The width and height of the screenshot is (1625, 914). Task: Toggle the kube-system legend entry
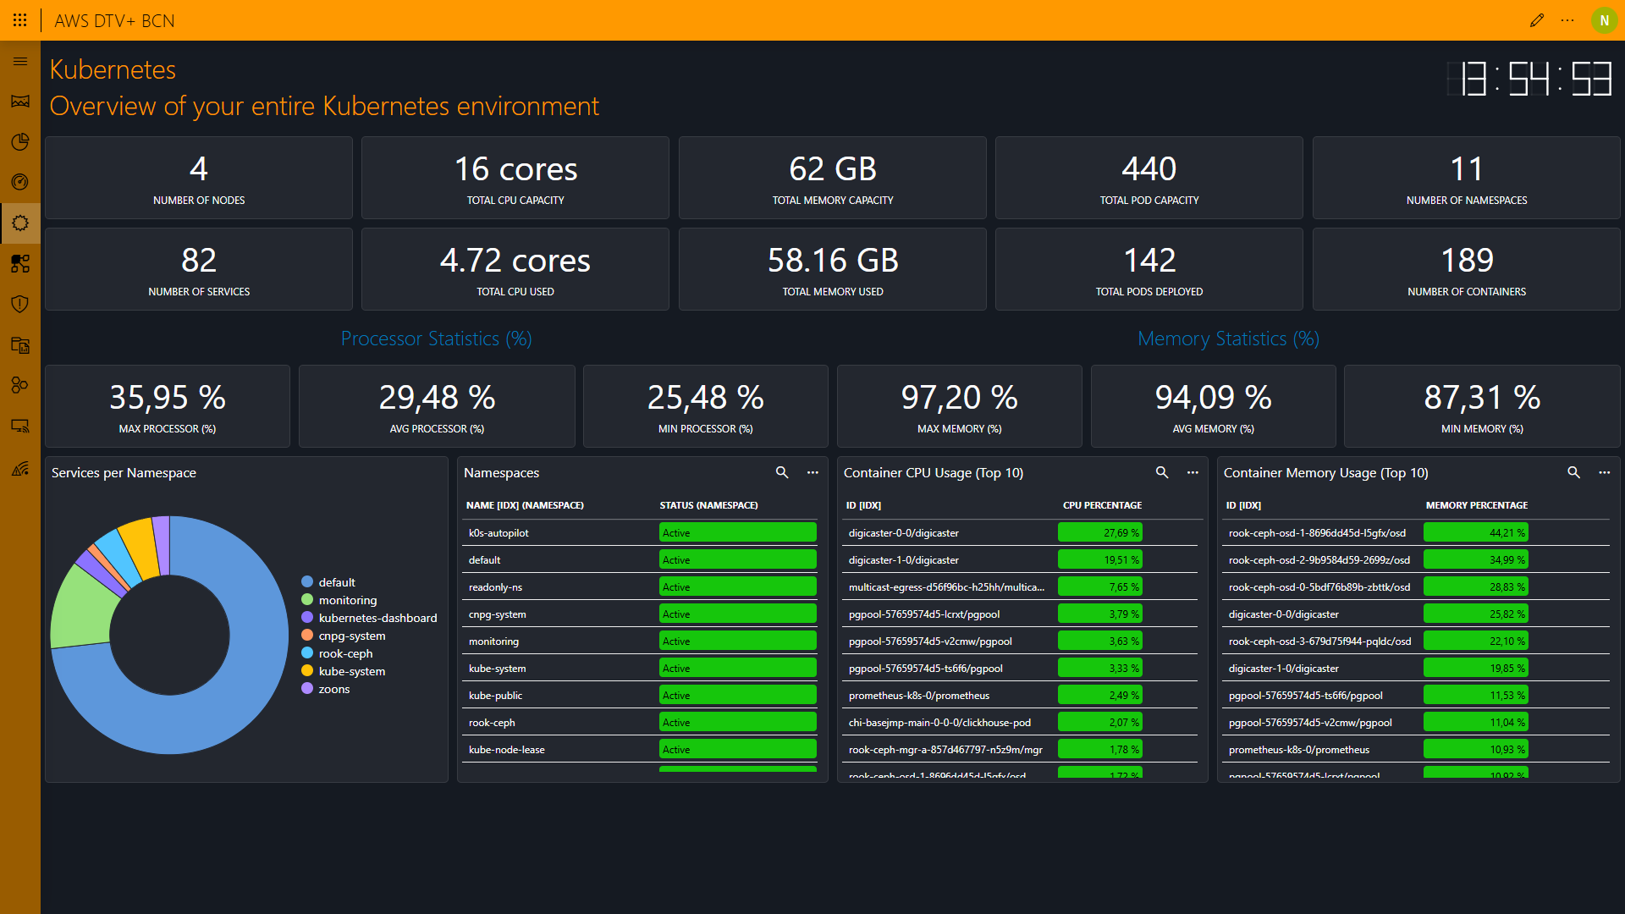[x=351, y=671]
